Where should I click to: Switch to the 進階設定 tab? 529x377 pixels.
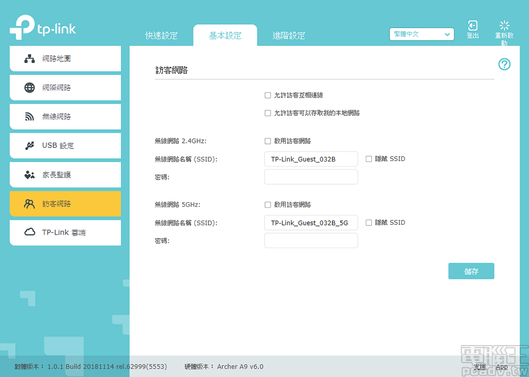pos(288,35)
